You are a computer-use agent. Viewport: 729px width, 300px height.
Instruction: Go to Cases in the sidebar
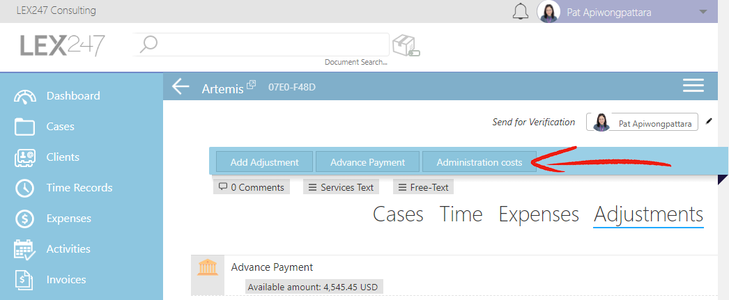coord(61,126)
